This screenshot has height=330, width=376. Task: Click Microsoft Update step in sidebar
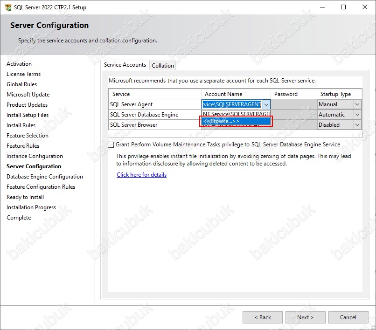click(28, 95)
